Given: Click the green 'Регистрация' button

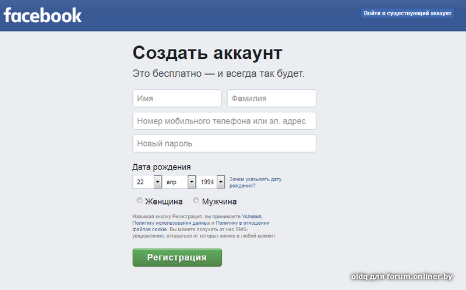Looking at the screenshot, I should click(x=177, y=257).
